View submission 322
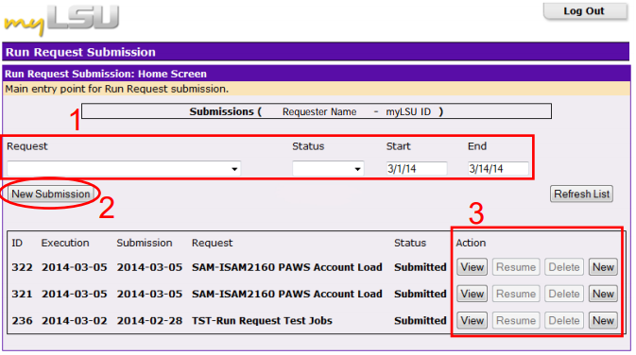636x355 pixels. tap(473, 267)
